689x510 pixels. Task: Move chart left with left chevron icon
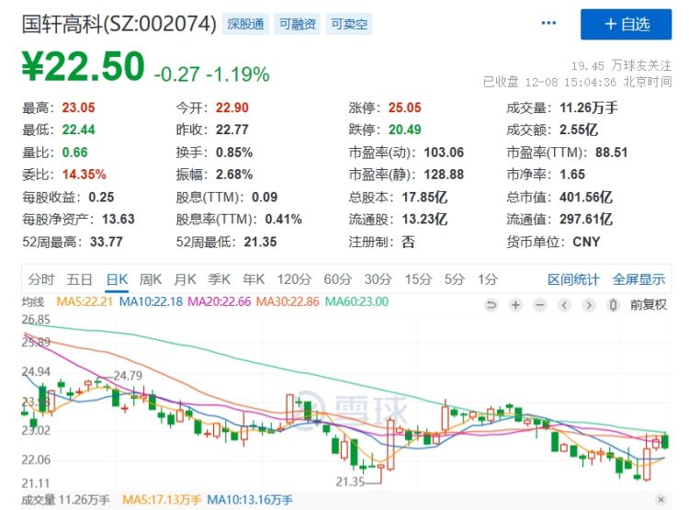coord(565,305)
